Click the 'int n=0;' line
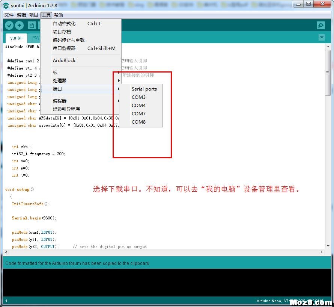 [21, 168]
